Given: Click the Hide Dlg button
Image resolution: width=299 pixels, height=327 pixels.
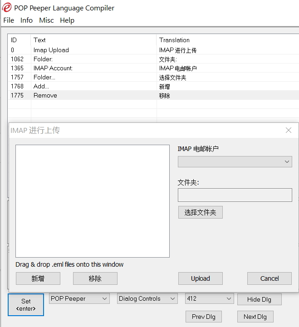Looking at the screenshot, I should pos(260,299).
